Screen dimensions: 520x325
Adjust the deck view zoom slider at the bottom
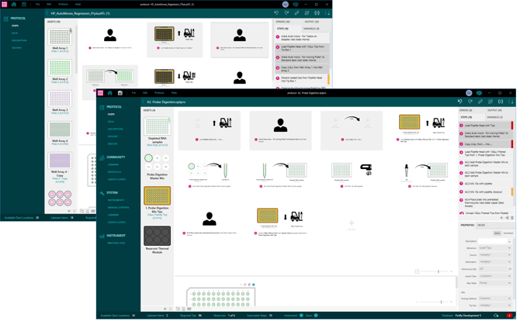441,302
